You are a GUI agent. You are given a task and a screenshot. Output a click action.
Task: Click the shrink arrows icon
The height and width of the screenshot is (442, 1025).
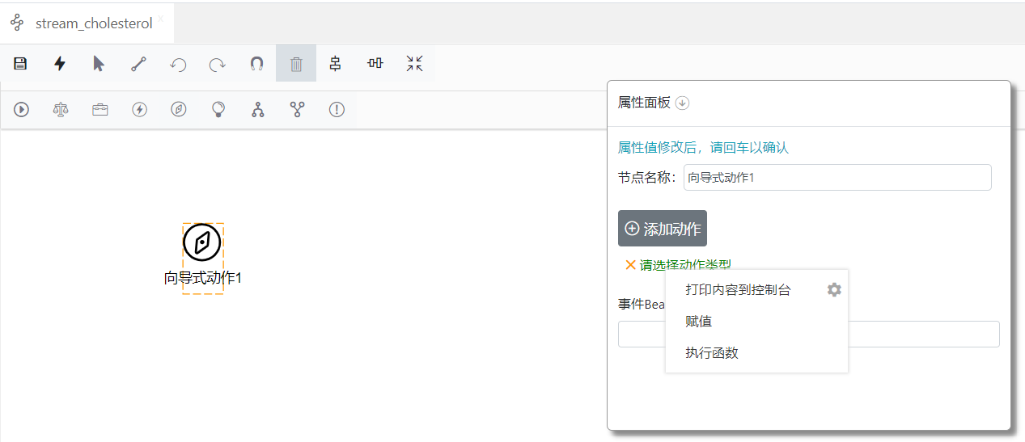click(x=414, y=64)
